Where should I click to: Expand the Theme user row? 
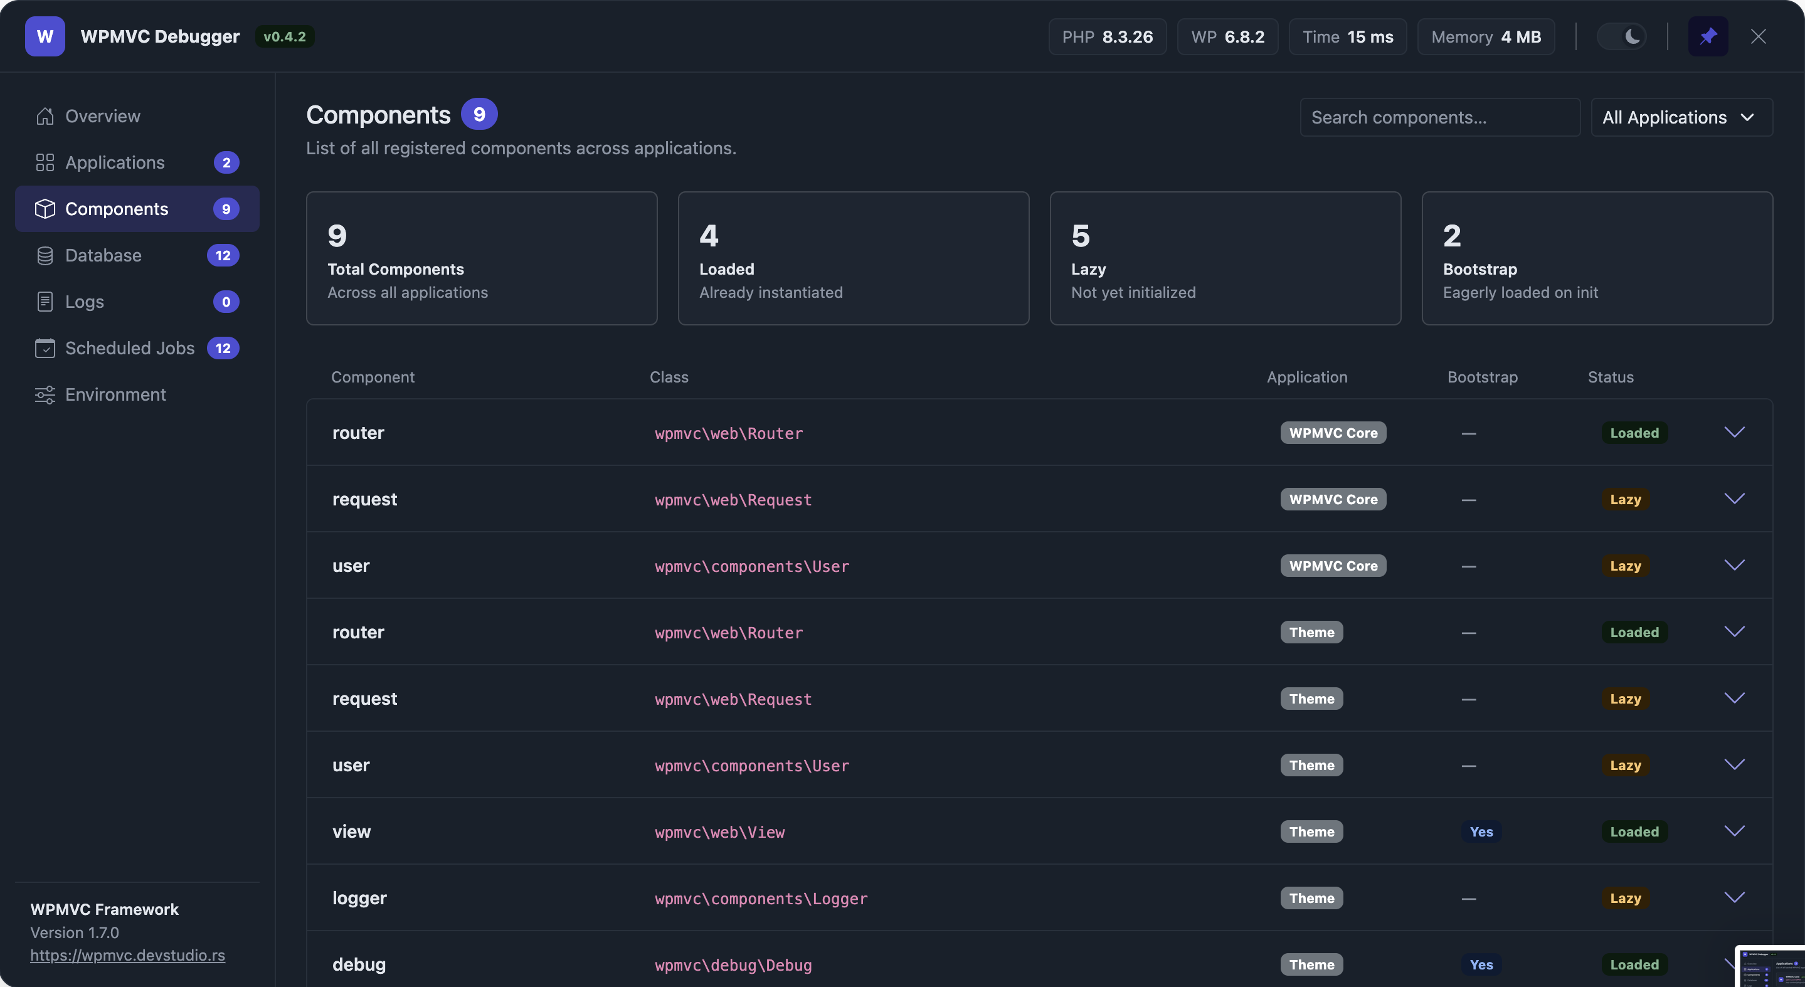coord(1734,765)
